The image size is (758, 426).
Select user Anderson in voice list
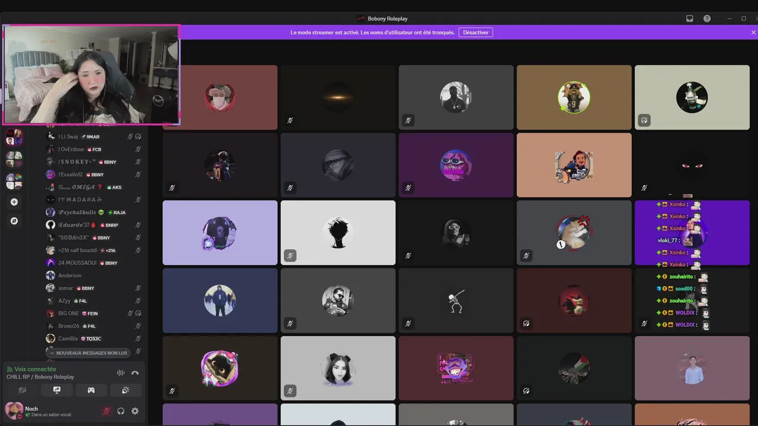tap(94, 275)
